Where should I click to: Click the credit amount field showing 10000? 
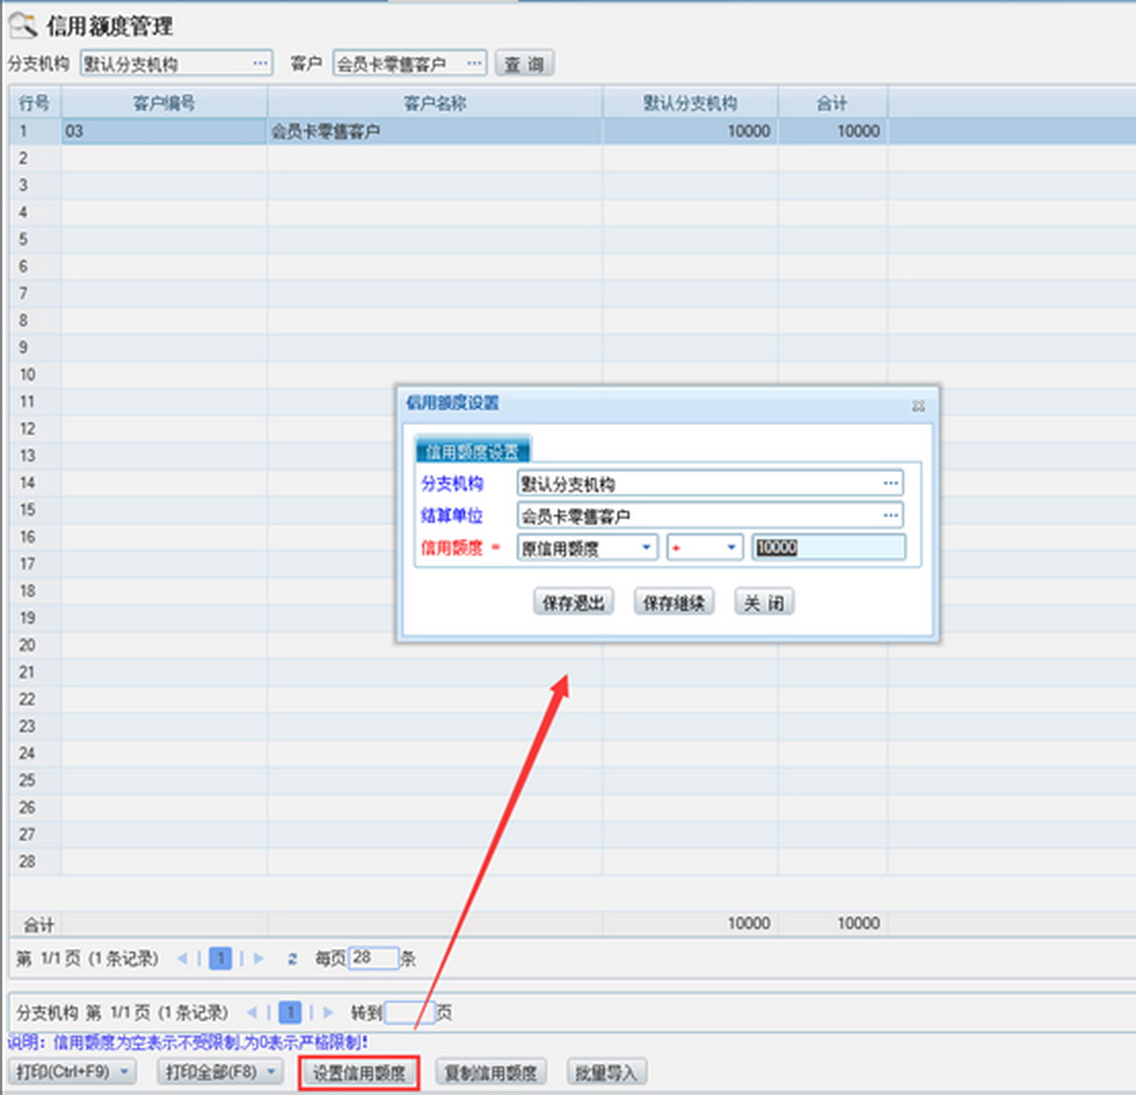click(828, 547)
